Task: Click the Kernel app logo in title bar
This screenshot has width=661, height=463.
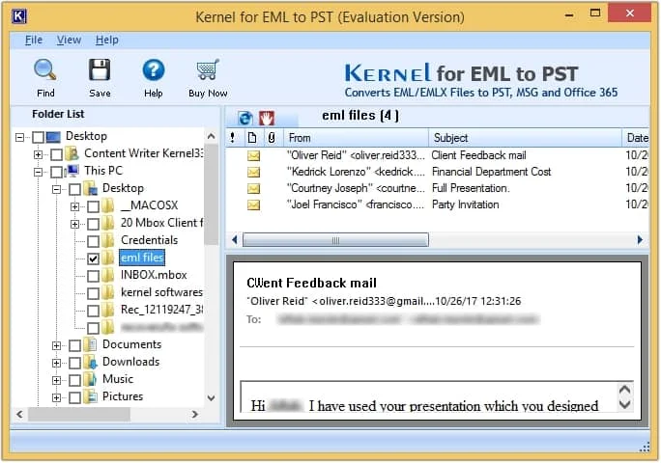Action: click(x=19, y=16)
